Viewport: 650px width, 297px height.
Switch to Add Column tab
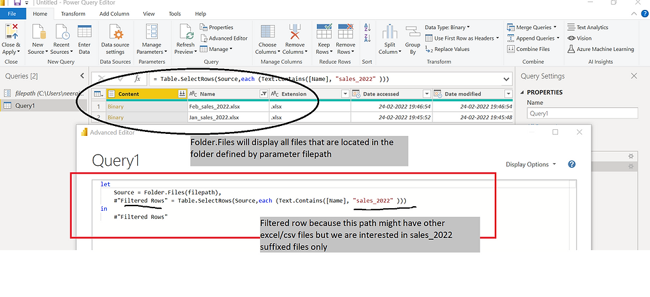tap(114, 14)
